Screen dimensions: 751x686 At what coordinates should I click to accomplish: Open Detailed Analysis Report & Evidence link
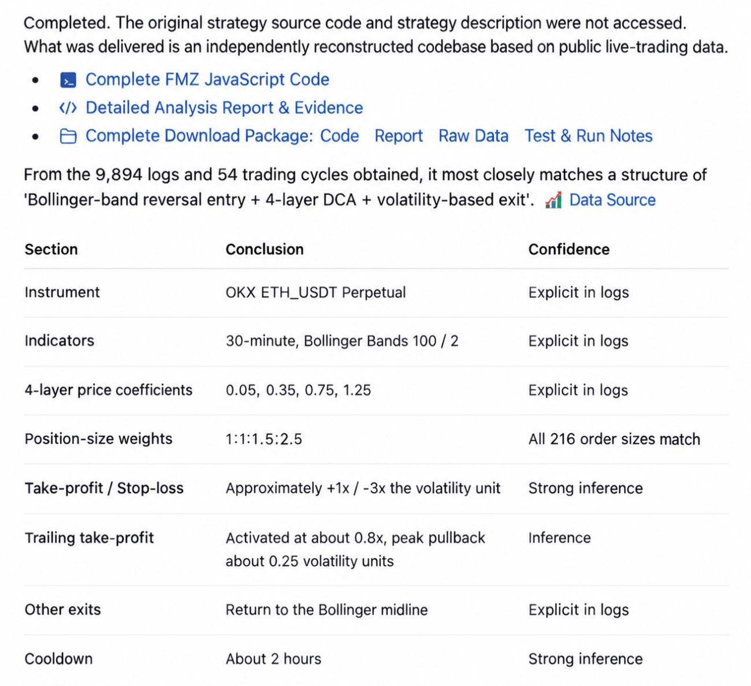coord(224,108)
